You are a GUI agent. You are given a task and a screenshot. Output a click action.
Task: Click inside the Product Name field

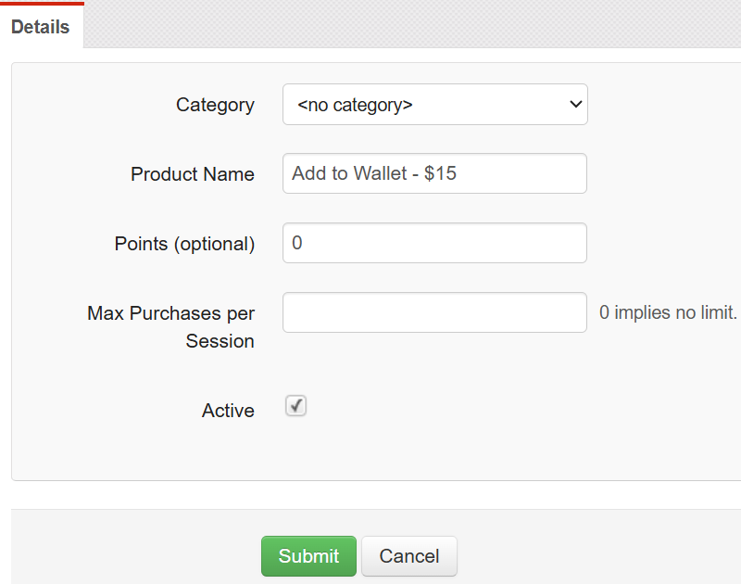pos(434,173)
